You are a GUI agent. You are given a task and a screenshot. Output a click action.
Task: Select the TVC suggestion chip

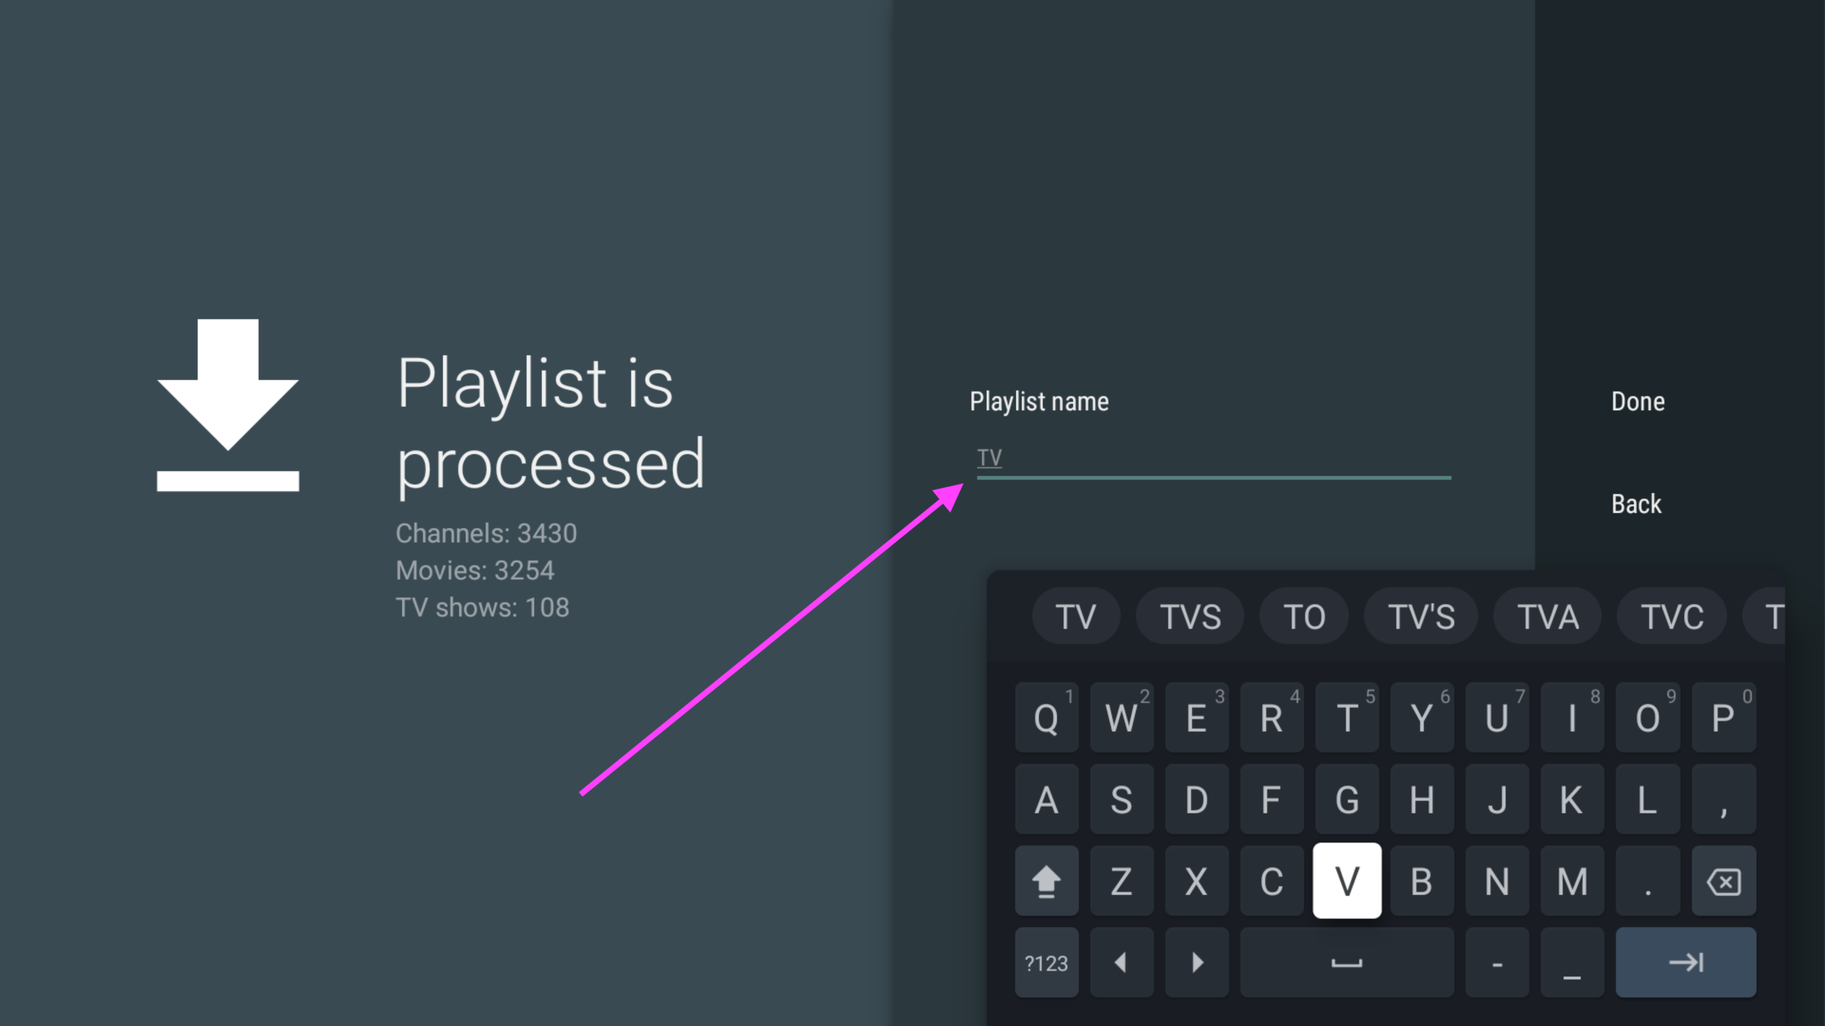[x=1671, y=616]
